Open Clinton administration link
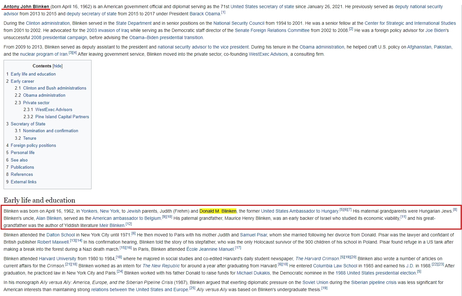The height and width of the screenshot is (296, 462). (x=48, y=23)
